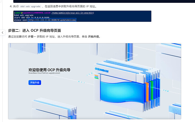Click the terminal line 'start OBD WEB in 0.0.0.0:8680'

pyautogui.click(x=32, y=17)
